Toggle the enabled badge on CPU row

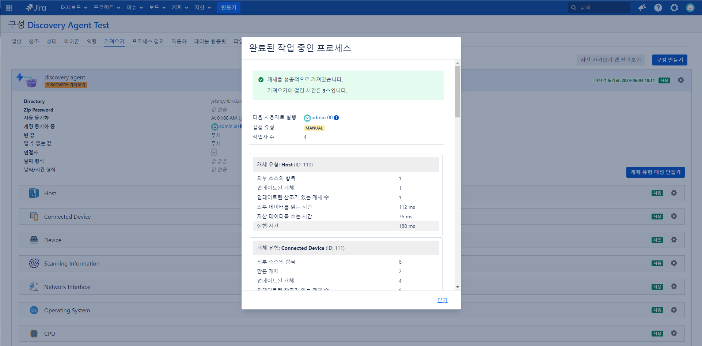click(x=657, y=334)
